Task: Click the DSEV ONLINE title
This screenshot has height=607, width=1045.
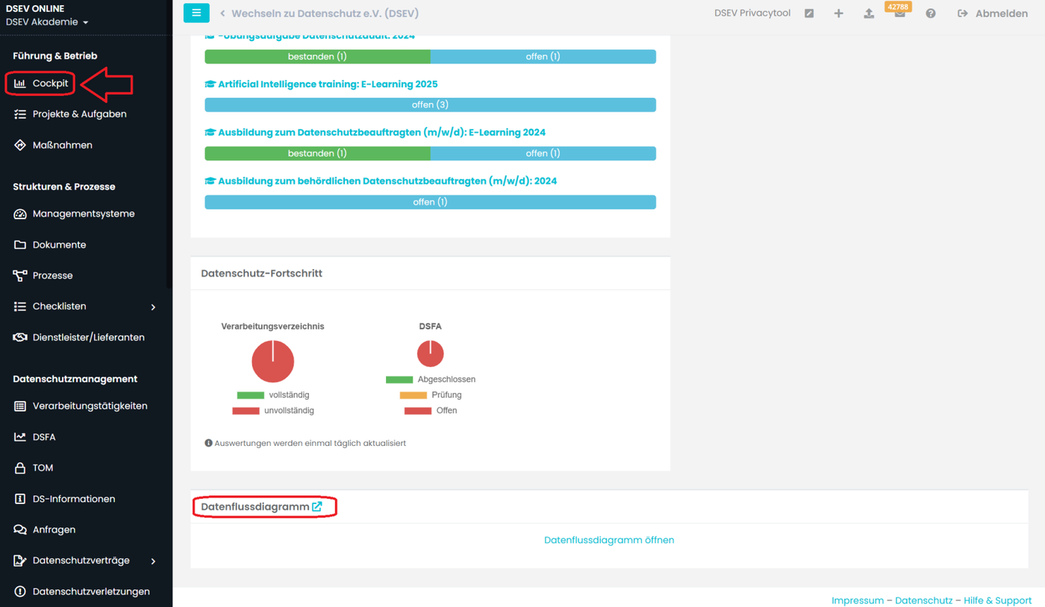Action: click(35, 9)
